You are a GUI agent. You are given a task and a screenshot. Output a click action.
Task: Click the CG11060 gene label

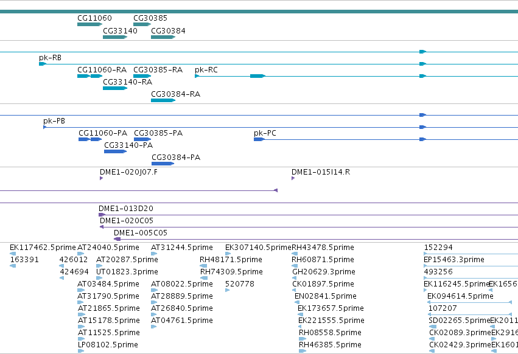[x=94, y=18]
